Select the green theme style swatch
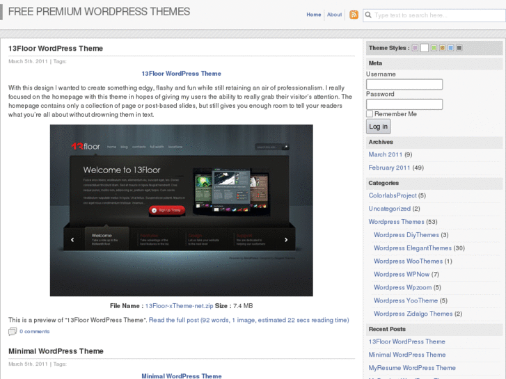The image size is (506, 379). [434, 48]
